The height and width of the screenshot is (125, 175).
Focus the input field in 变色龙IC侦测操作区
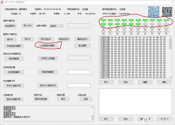pyautogui.click(x=79, y=58)
